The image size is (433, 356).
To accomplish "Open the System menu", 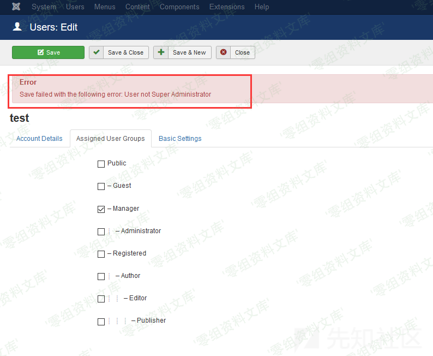I will point(44,7).
